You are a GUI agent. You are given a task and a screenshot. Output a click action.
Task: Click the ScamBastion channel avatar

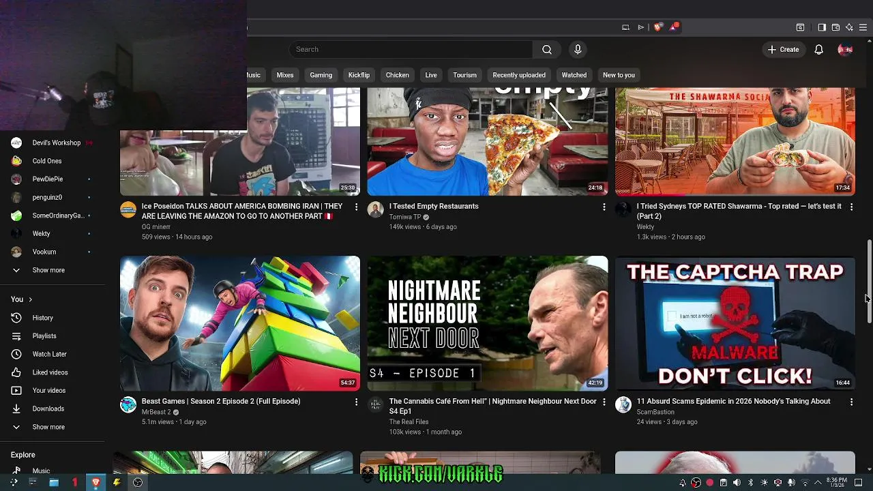(623, 405)
